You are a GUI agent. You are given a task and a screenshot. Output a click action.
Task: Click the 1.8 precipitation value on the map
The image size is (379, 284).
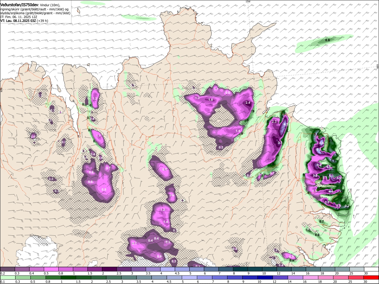pyautogui.click(x=211, y=100)
